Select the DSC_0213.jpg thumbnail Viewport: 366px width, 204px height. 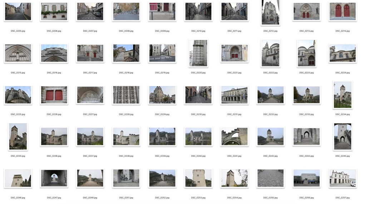[x=306, y=11]
